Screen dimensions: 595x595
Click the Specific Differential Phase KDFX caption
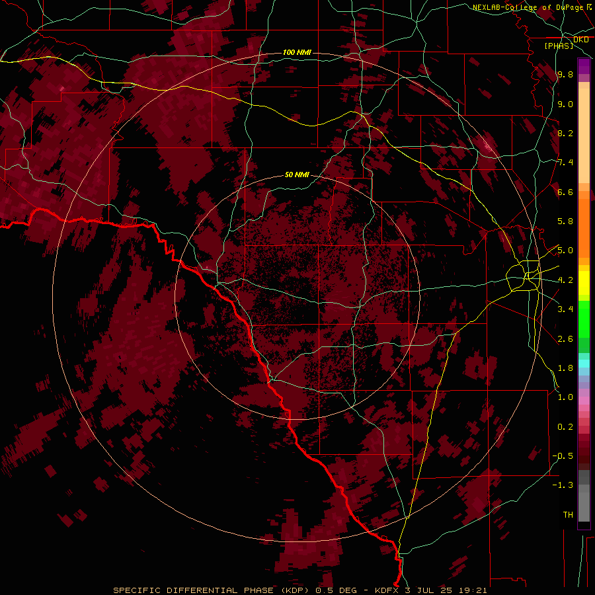[300, 590]
